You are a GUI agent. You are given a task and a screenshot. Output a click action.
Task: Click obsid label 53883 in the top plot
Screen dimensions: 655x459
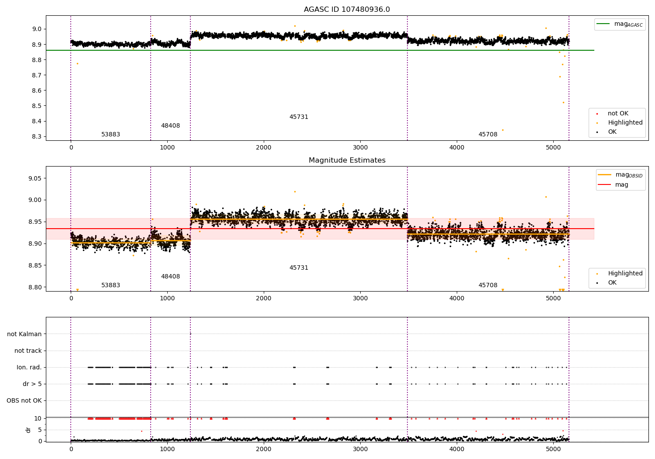pyautogui.click(x=110, y=135)
